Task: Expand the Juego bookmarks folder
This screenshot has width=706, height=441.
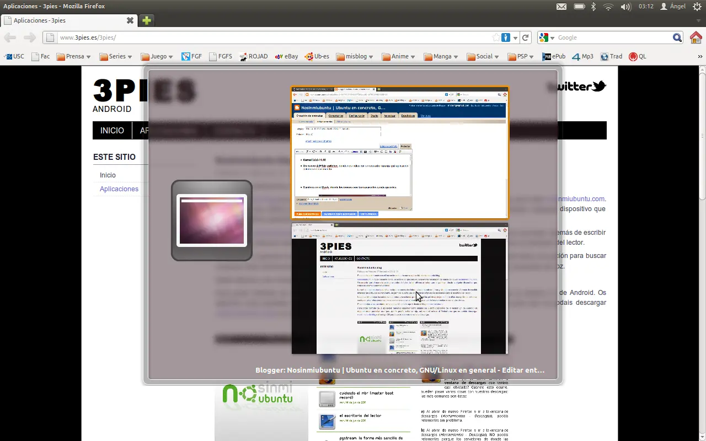Action: point(157,56)
